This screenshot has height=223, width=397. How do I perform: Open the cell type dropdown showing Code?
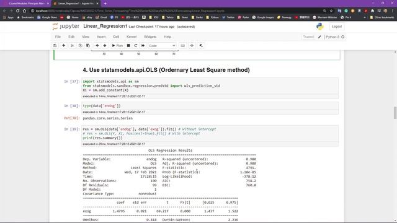[x=162, y=46]
